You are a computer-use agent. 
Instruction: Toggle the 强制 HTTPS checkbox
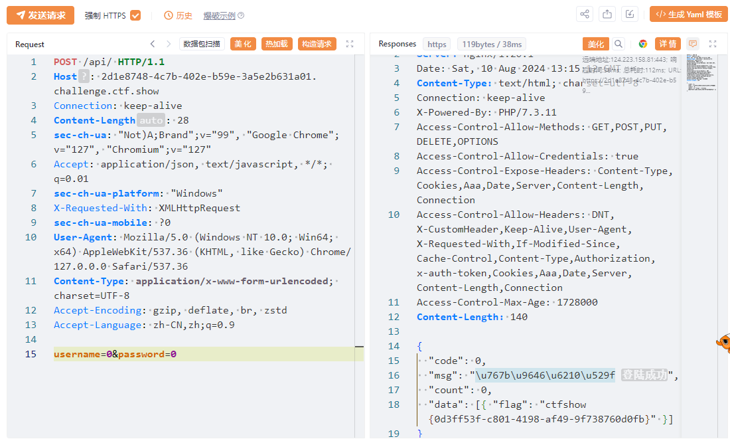(135, 15)
